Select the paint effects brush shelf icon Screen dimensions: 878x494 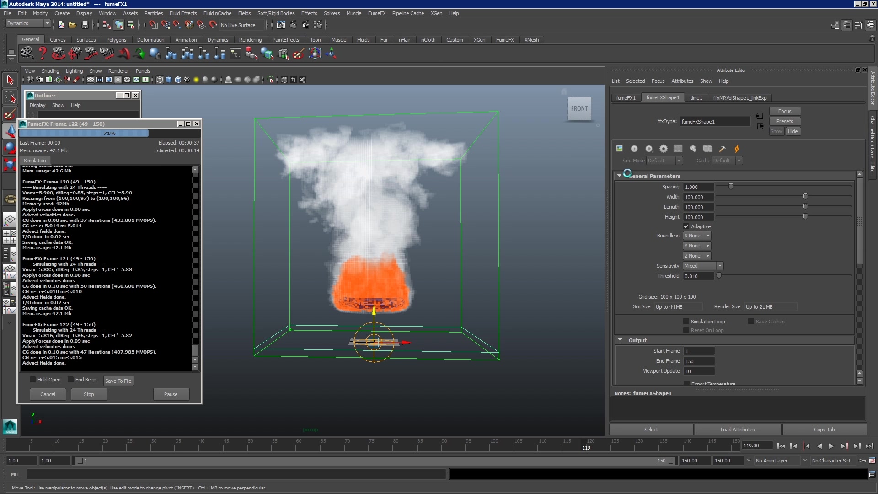click(x=299, y=53)
